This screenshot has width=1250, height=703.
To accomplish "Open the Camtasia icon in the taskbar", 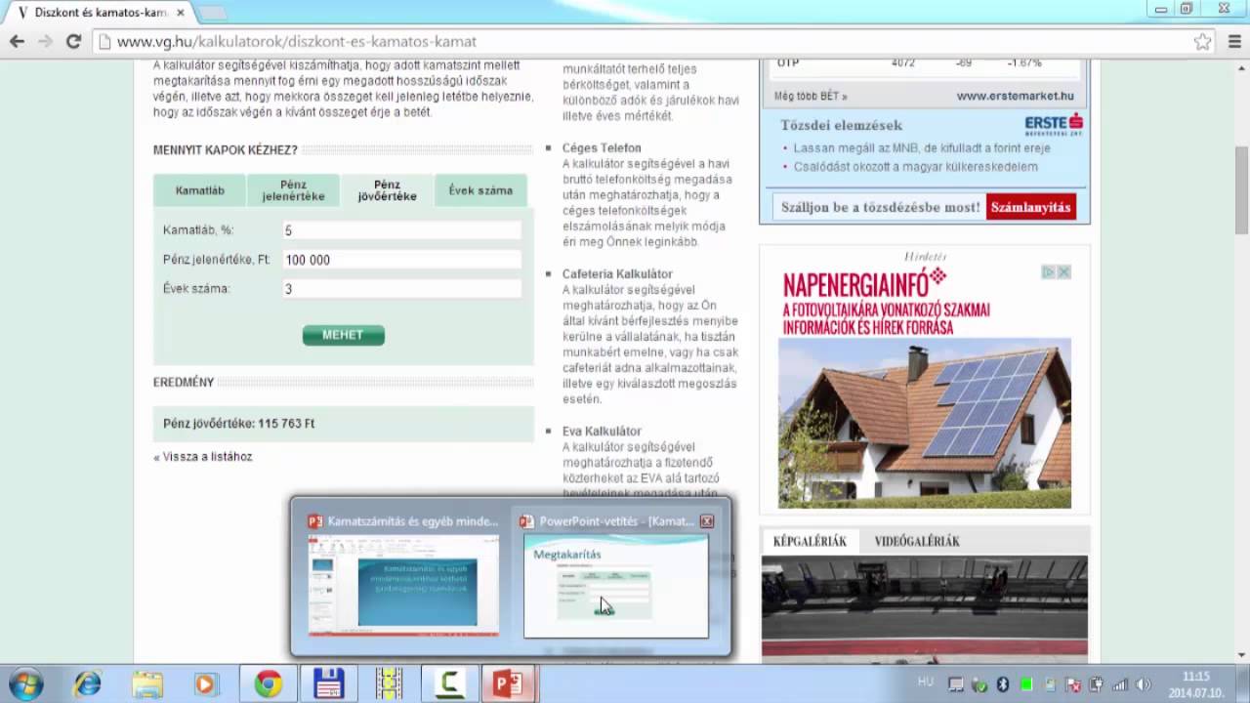I will 448,683.
